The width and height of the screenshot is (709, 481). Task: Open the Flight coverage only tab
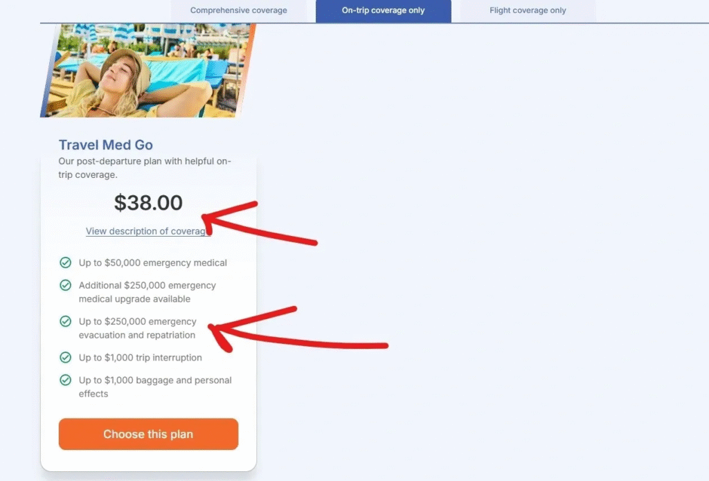(528, 10)
